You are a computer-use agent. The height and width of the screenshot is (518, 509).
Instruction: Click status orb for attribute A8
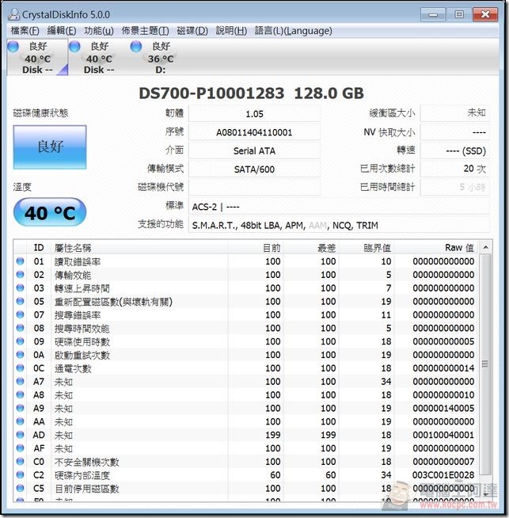(20, 394)
